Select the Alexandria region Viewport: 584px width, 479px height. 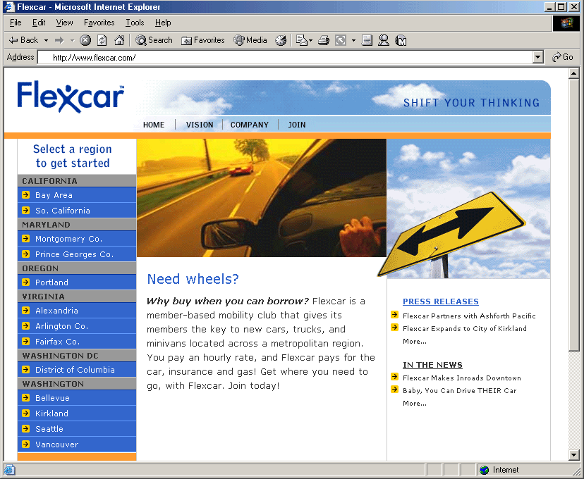click(x=77, y=311)
